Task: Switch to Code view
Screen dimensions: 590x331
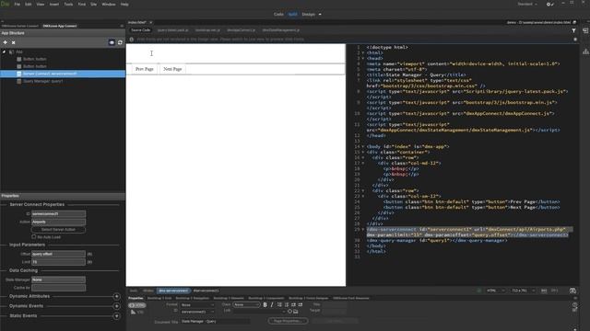Action: click(278, 15)
